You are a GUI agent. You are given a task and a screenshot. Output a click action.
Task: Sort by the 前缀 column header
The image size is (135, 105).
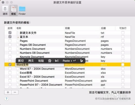coord(67,28)
